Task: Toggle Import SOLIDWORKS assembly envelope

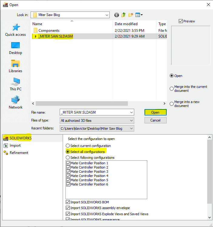Action: pos(68,208)
